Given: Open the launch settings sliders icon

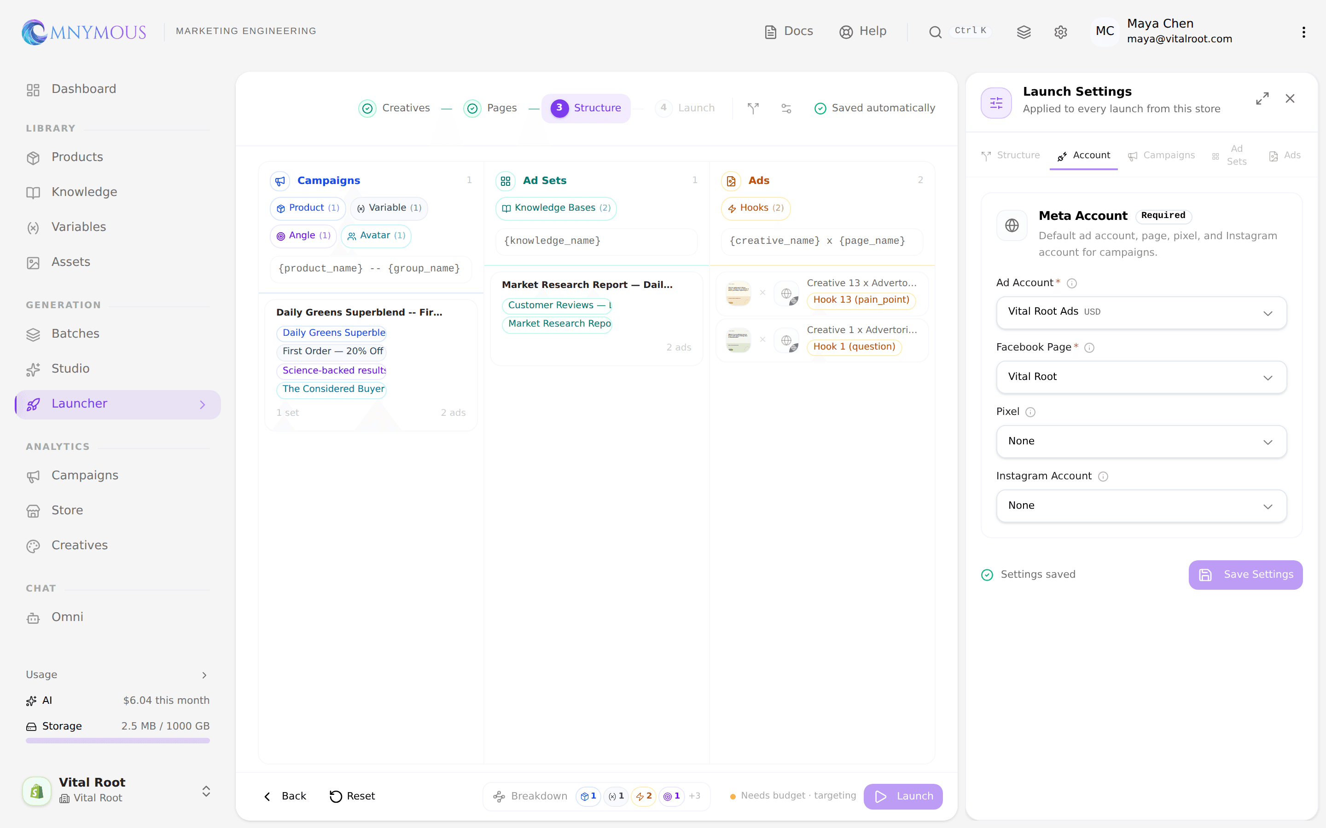Looking at the screenshot, I should click(x=786, y=108).
